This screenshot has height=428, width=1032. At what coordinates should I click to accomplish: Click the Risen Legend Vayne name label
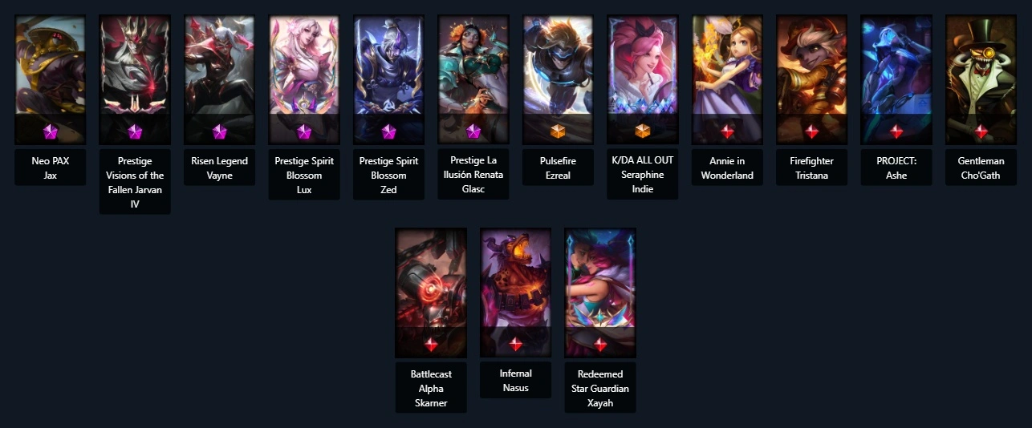219,168
